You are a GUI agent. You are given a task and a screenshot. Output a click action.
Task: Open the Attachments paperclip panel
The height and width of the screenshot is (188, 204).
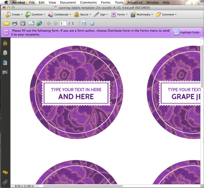(5, 182)
